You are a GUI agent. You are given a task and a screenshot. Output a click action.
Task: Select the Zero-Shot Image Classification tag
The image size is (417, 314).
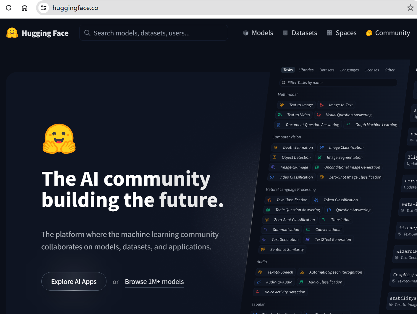[350, 177]
